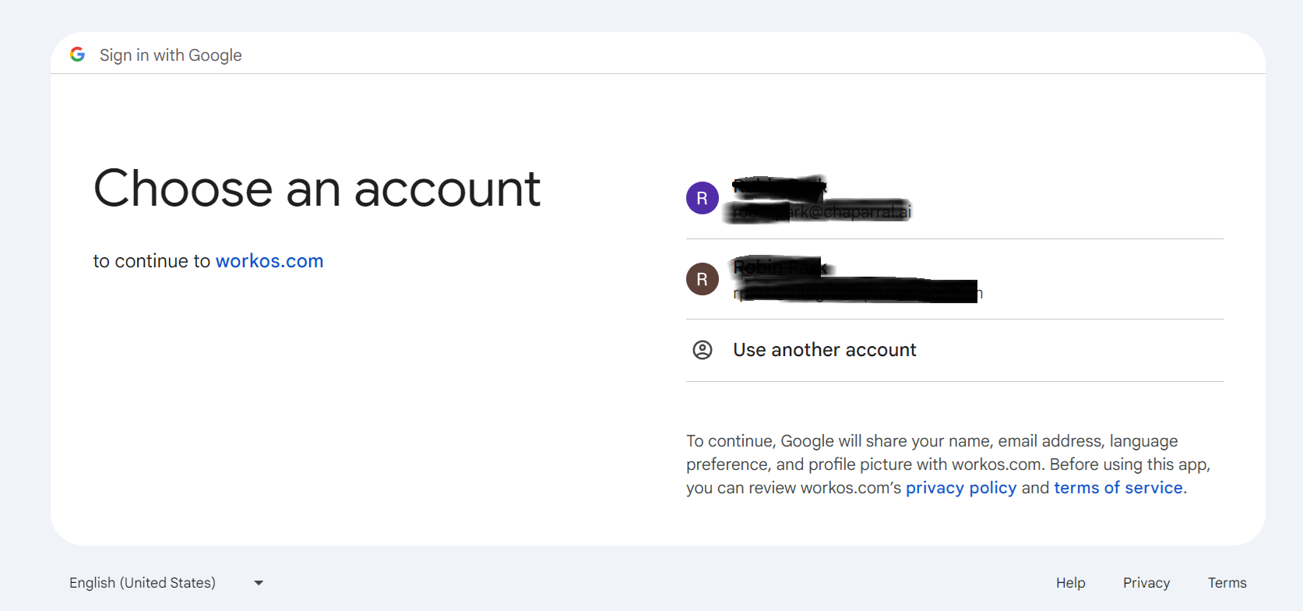Viewport: 1303px width, 611px height.
Task: Open the terms of service link
Action: (x=1118, y=488)
